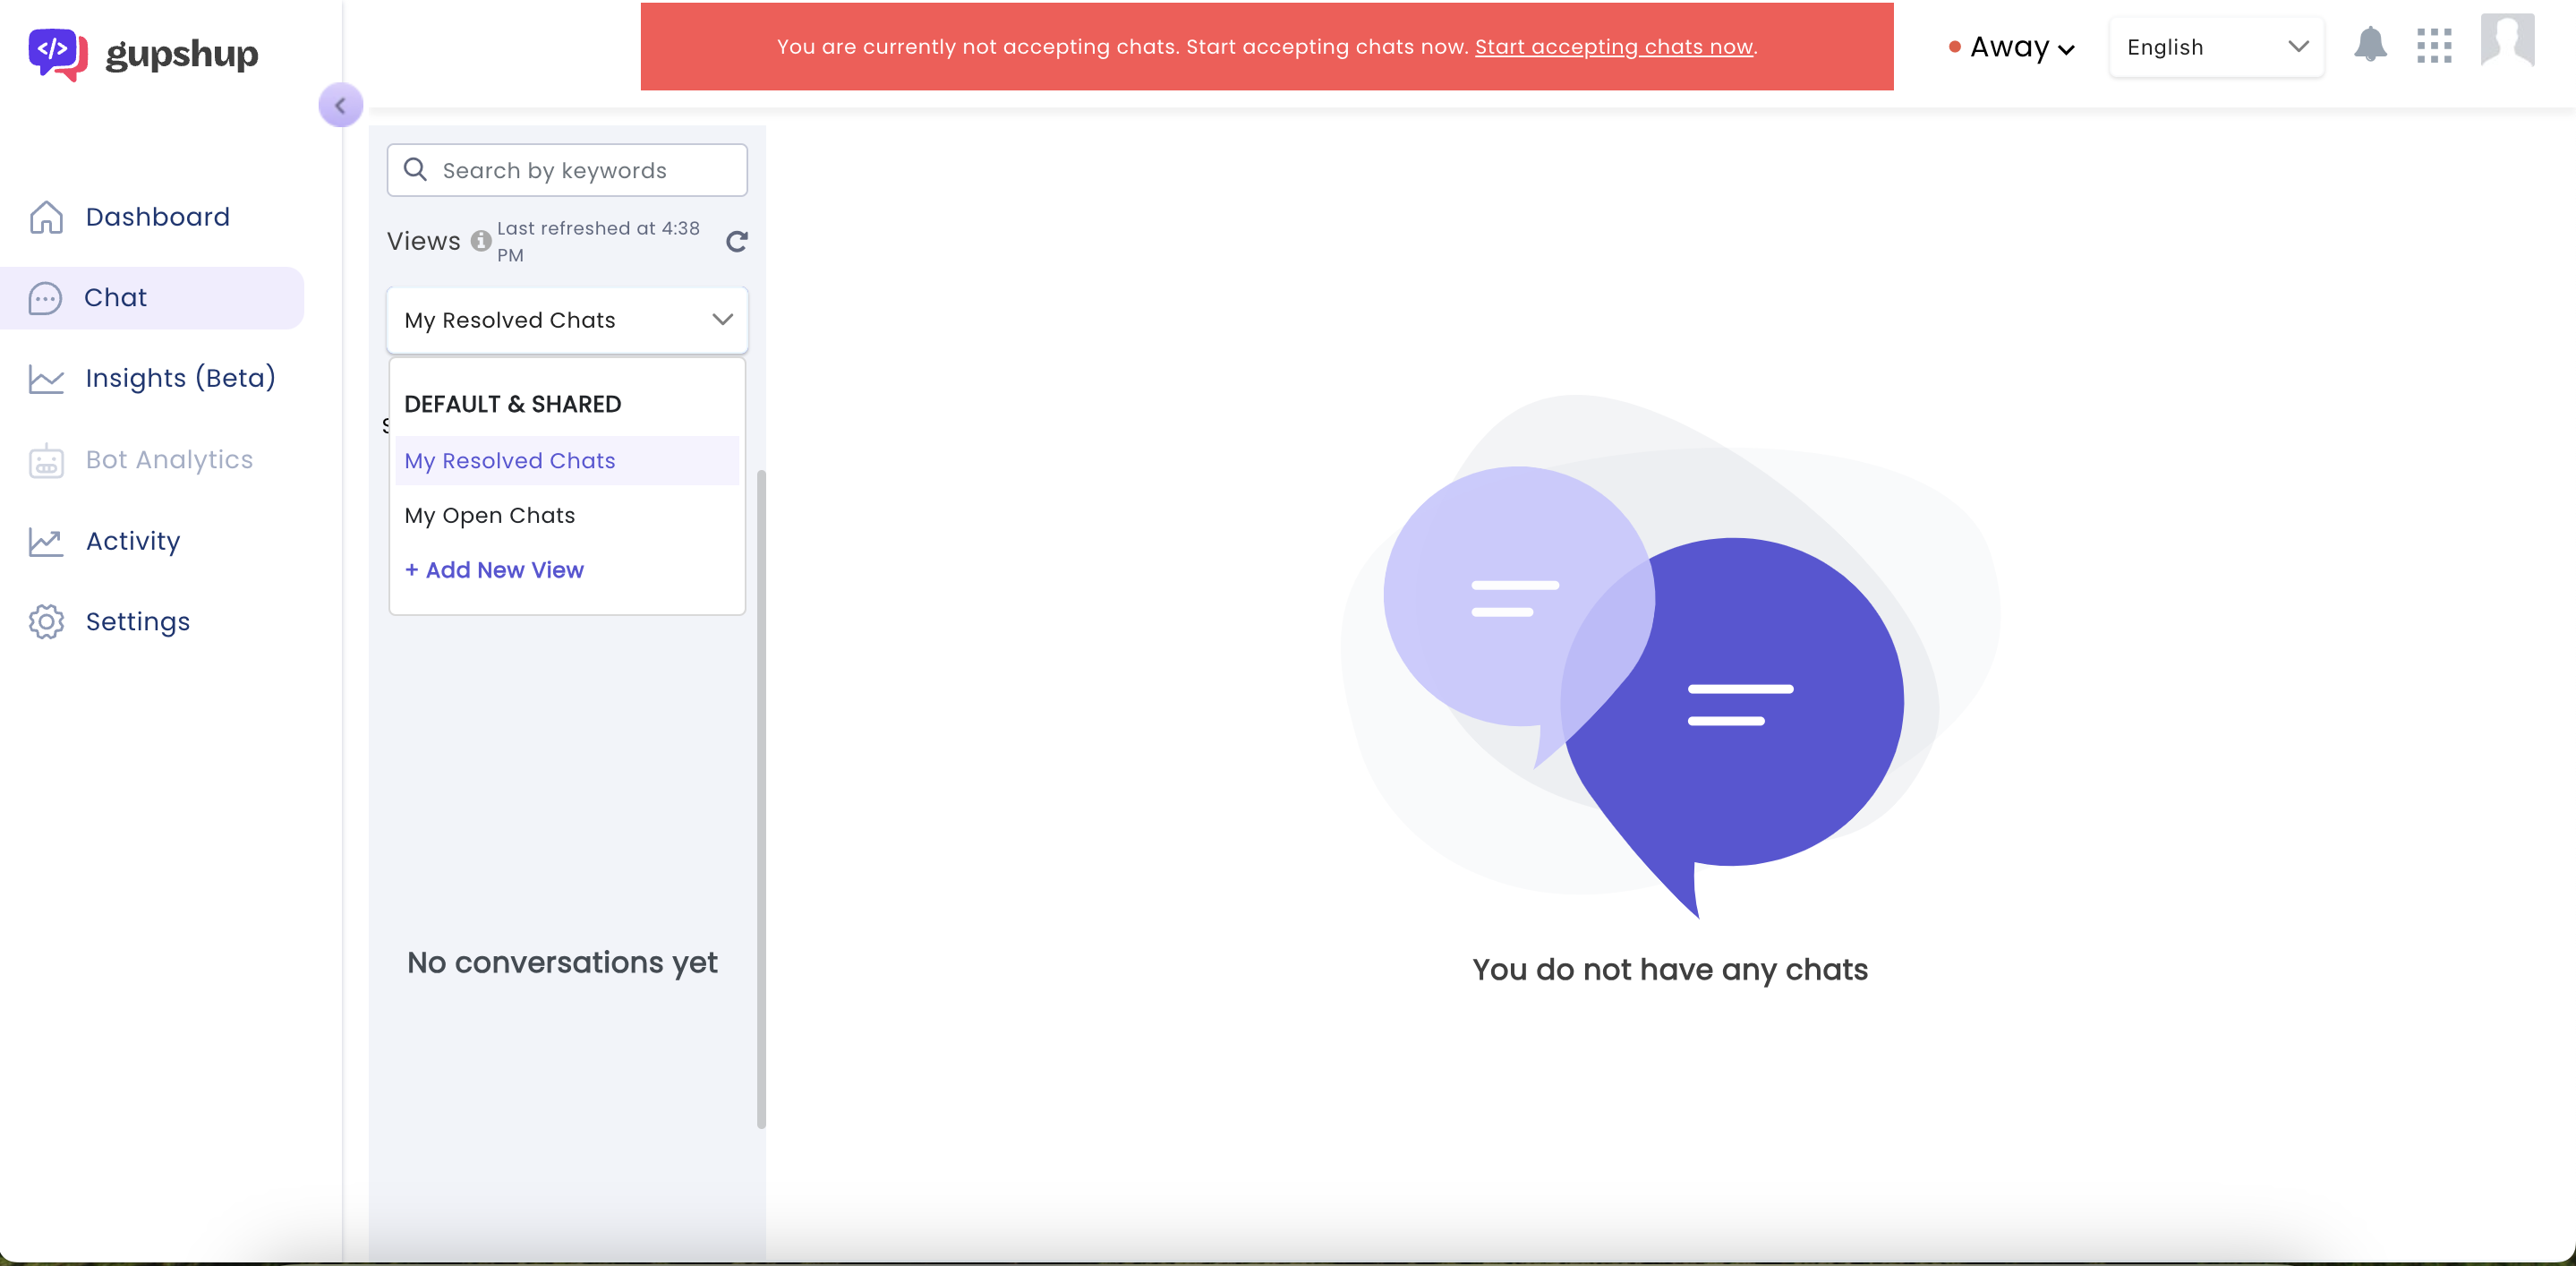Screen dimensions: 2576x1266
Task: Click the Insights chart icon
Action: click(x=46, y=378)
